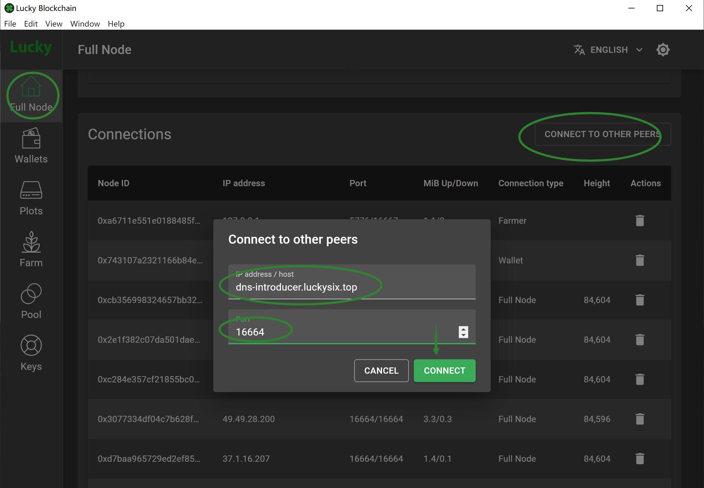Remove the Wallet connection with trash icon
Image resolution: width=704 pixels, height=488 pixels.
pos(640,260)
